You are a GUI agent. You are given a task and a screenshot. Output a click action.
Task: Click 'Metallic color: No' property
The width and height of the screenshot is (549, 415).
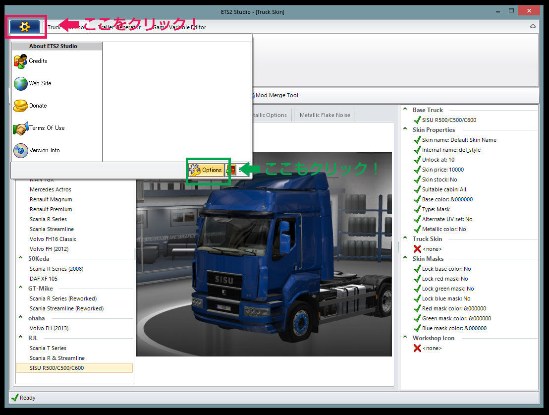(x=440, y=229)
